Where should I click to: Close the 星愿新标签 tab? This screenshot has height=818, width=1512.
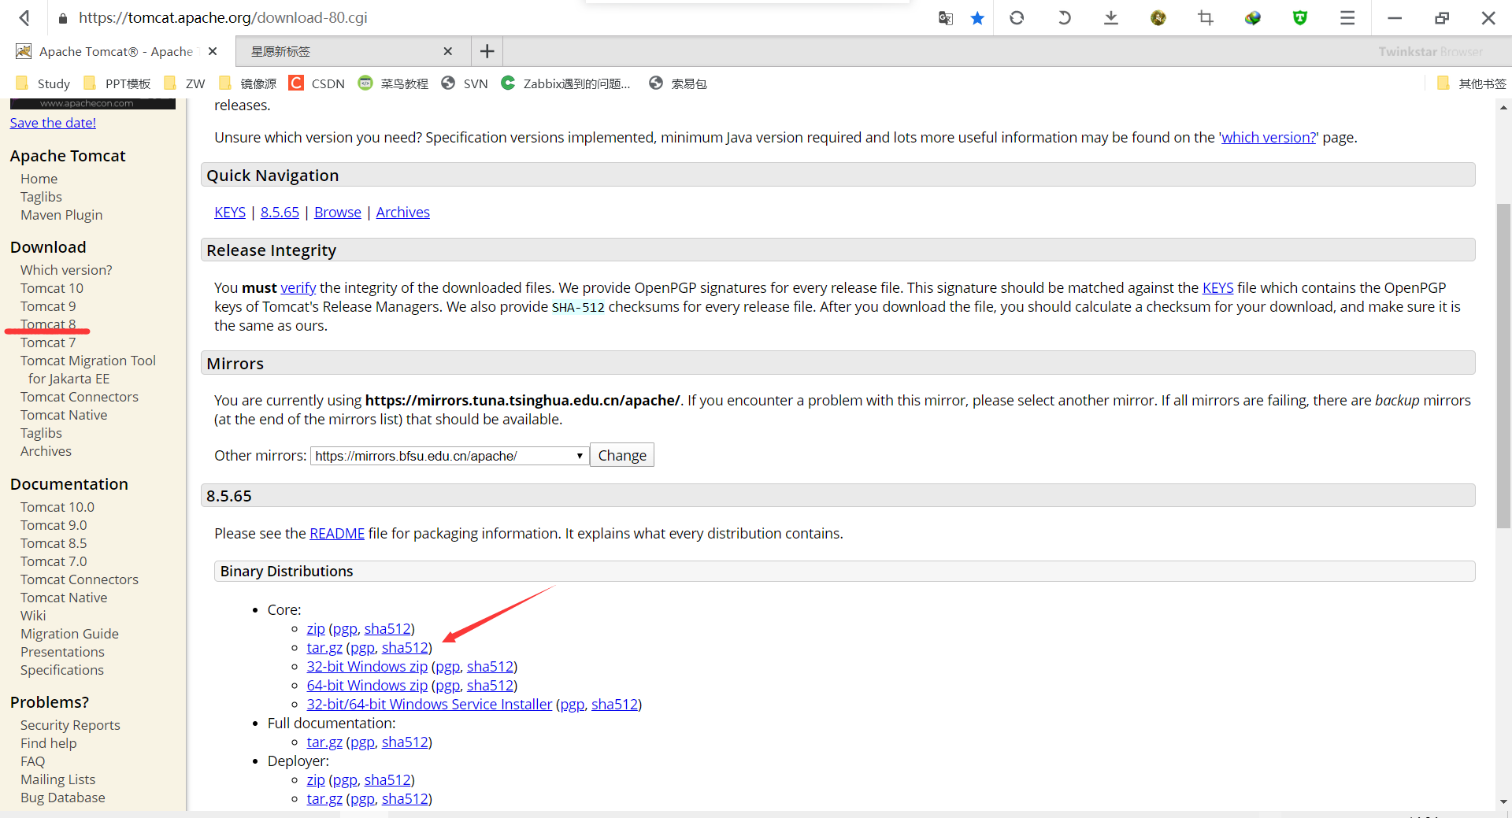pos(448,51)
